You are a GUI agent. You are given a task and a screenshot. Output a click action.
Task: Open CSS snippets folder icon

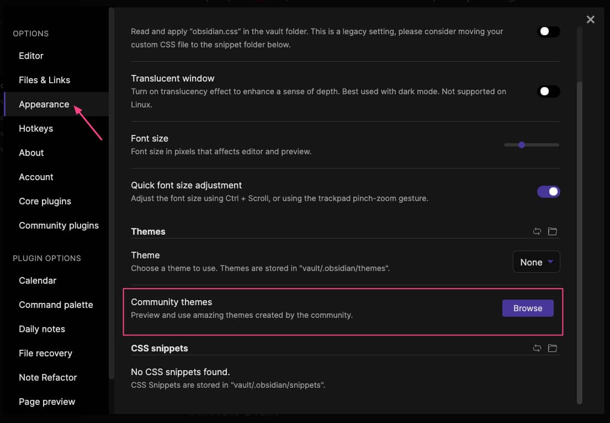point(553,348)
